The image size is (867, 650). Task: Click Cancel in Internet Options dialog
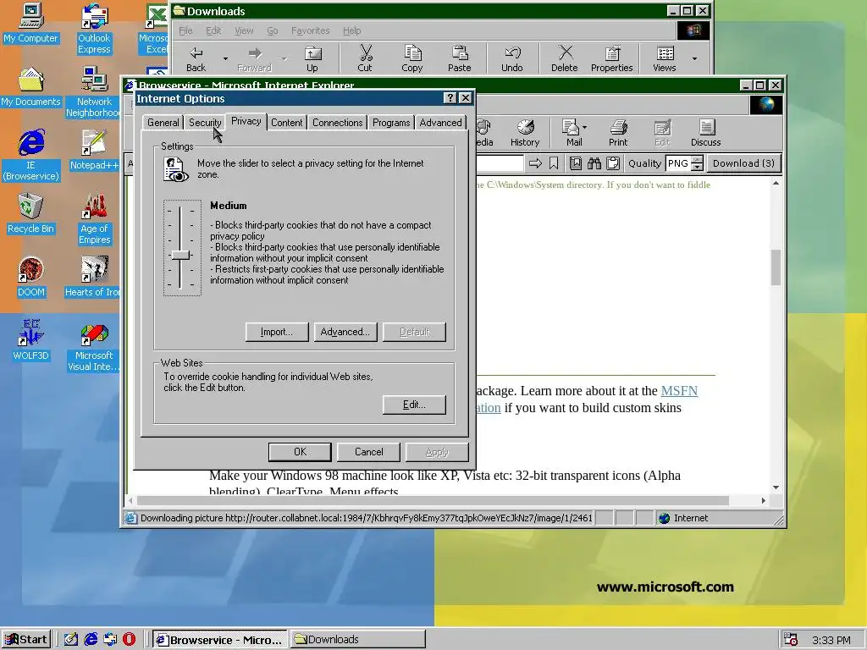tap(368, 452)
